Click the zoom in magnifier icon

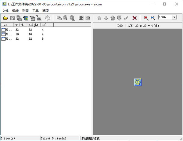click(146, 18)
